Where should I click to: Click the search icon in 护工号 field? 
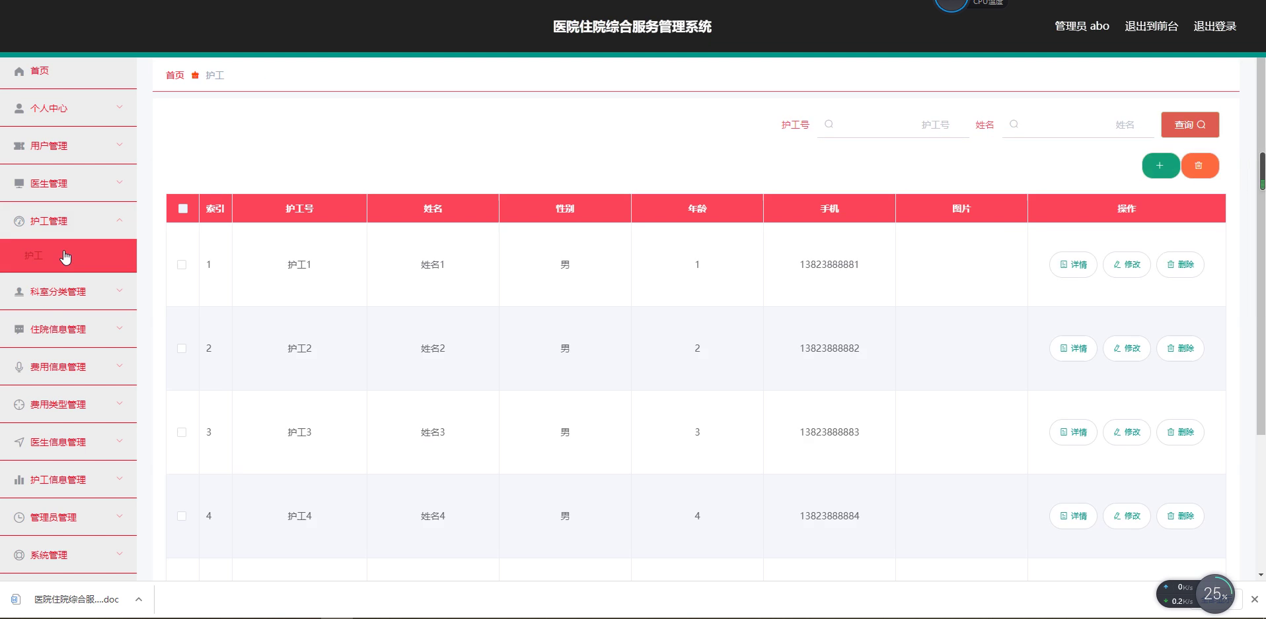829,124
